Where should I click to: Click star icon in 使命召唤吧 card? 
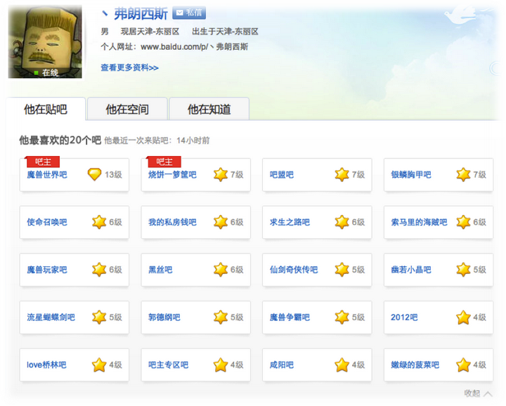tap(99, 222)
